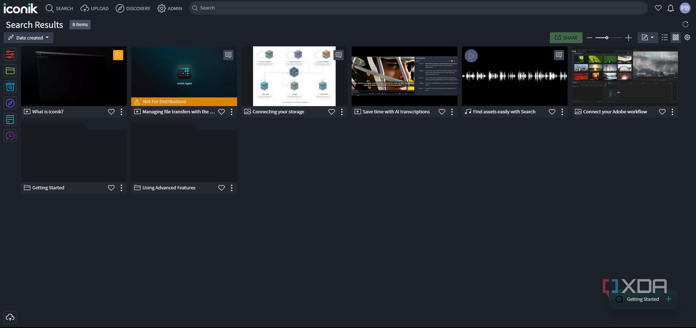Favorite the Getting Started collection
Screen dimensions: 696x328
pyautogui.click(x=111, y=188)
